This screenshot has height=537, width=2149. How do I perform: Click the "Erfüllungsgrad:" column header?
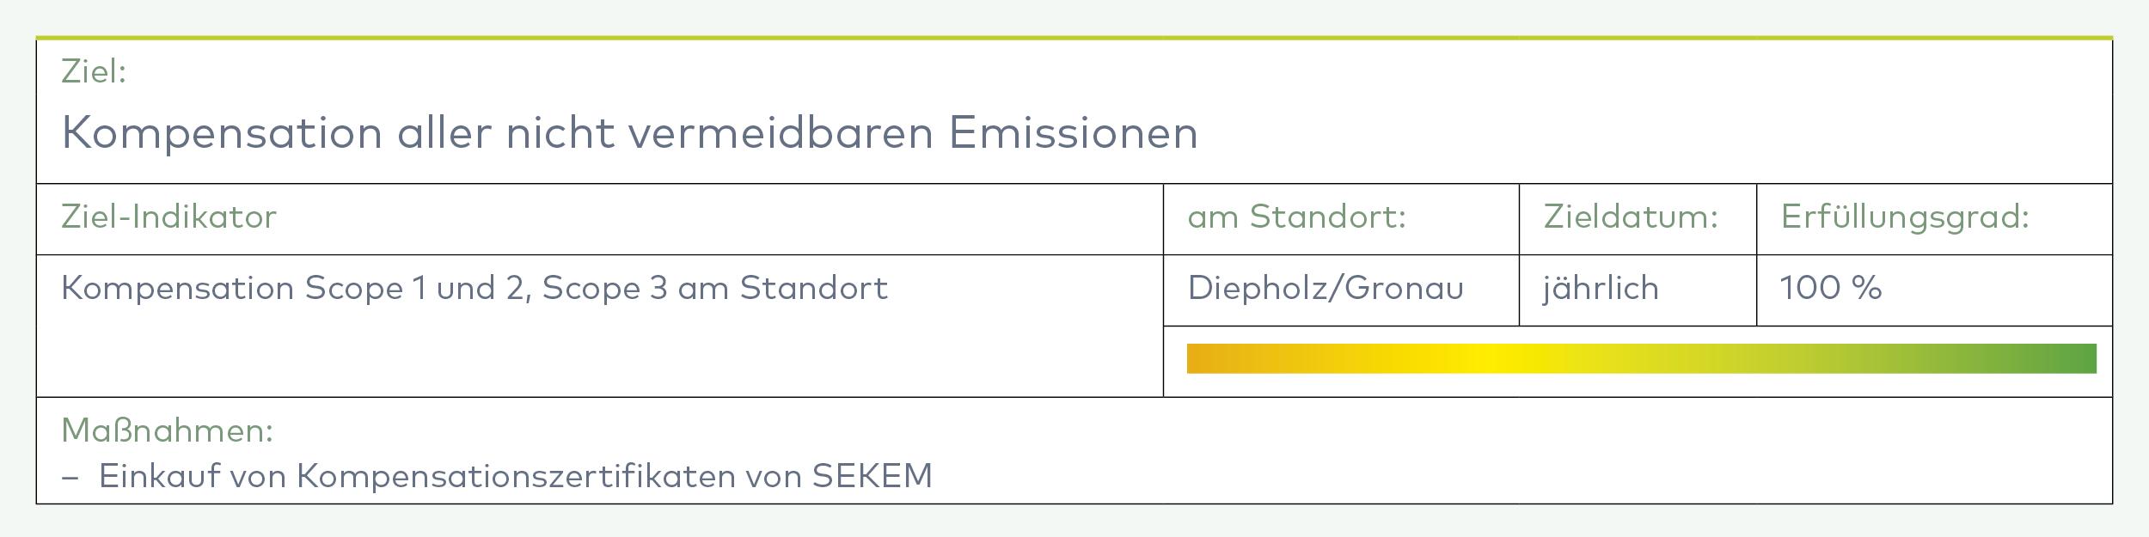[1905, 217]
